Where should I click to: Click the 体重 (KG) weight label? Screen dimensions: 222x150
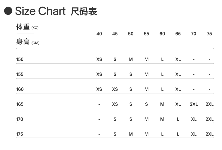pyautogui.click(x=27, y=27)
